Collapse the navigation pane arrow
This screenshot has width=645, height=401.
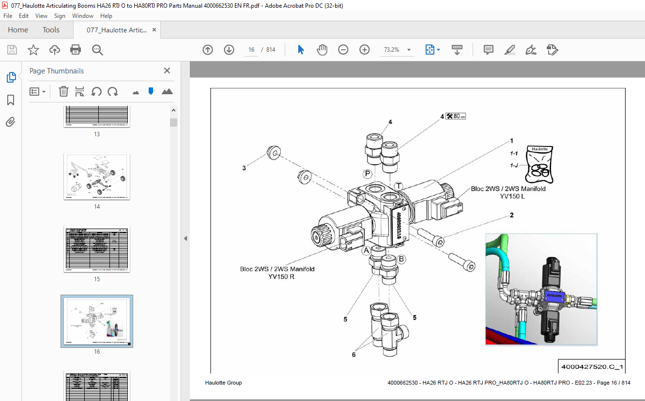(185, 238)
